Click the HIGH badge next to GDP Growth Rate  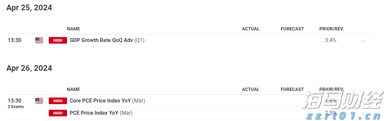(58, 40)
